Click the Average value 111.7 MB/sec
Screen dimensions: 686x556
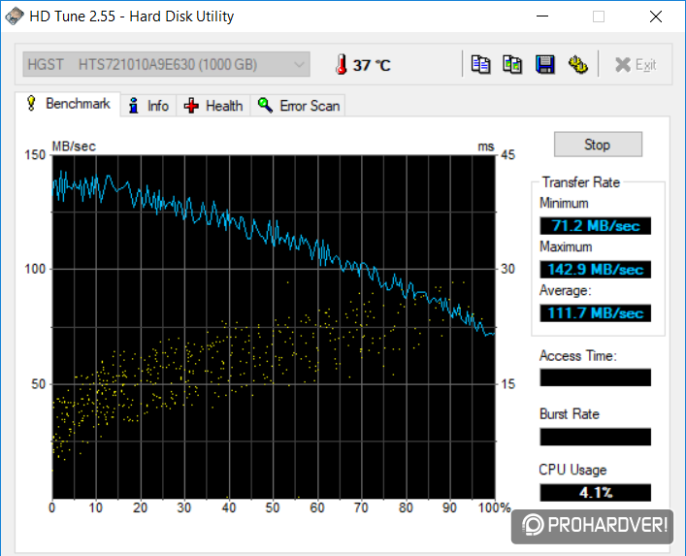click(x=595, y=313)
